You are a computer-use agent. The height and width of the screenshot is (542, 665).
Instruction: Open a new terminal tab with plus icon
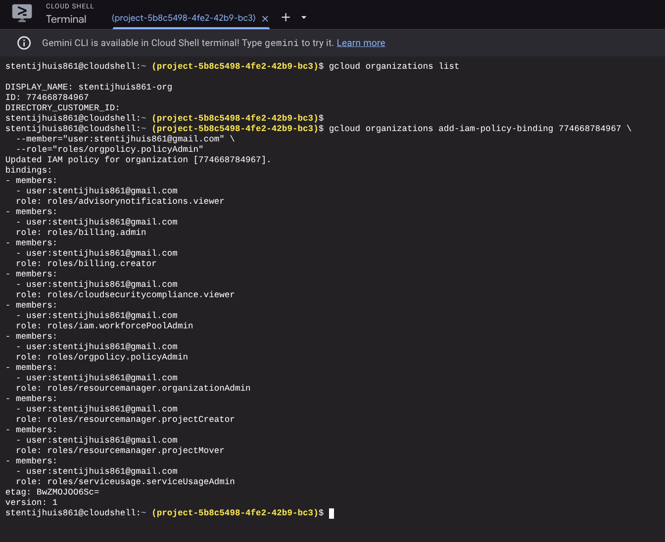pos(285,18)
